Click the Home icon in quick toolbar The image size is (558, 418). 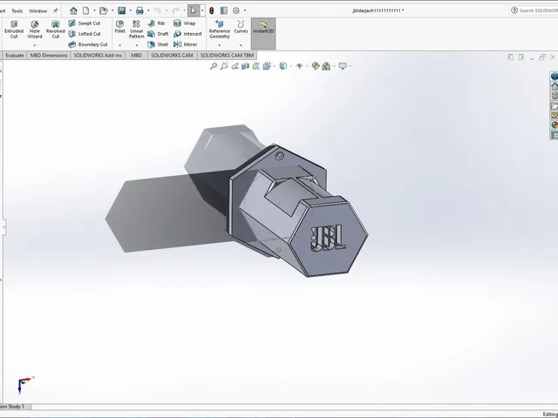point(73,10)
